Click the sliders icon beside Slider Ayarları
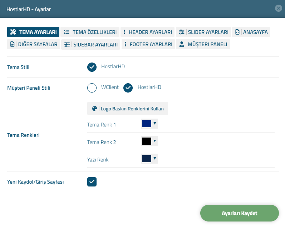This screenshot has width=285, height=229. click(182, 32)
